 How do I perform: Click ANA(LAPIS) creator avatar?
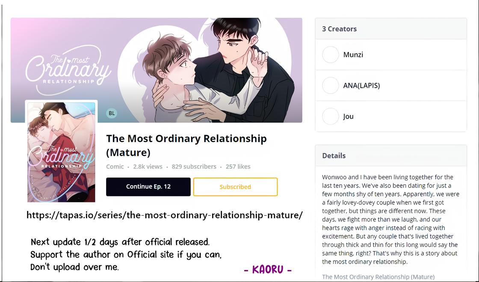point(330,86)
